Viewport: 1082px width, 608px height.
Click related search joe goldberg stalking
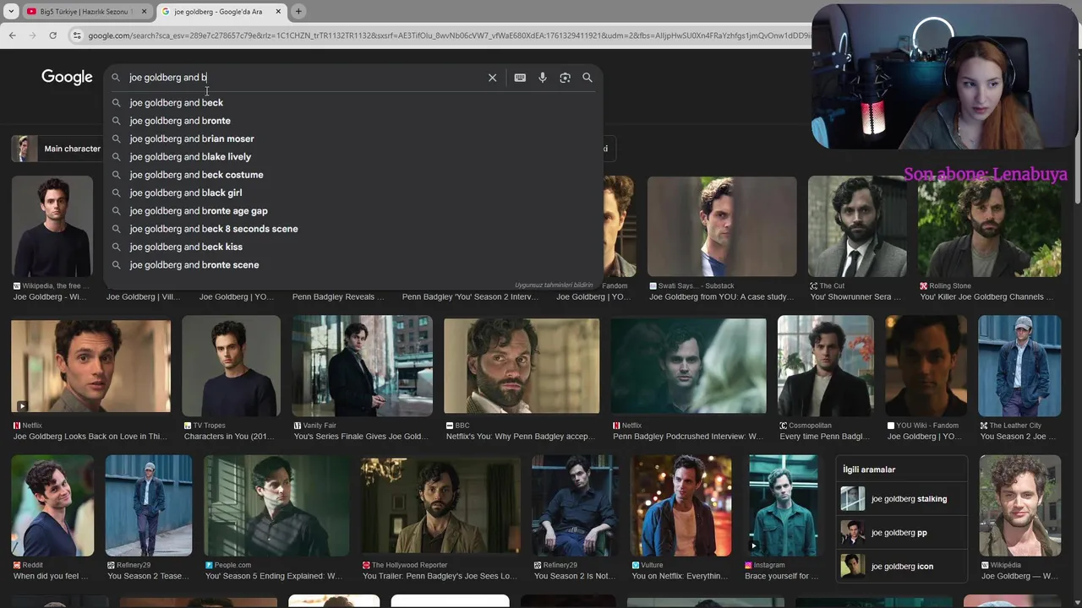pos(901,499)
